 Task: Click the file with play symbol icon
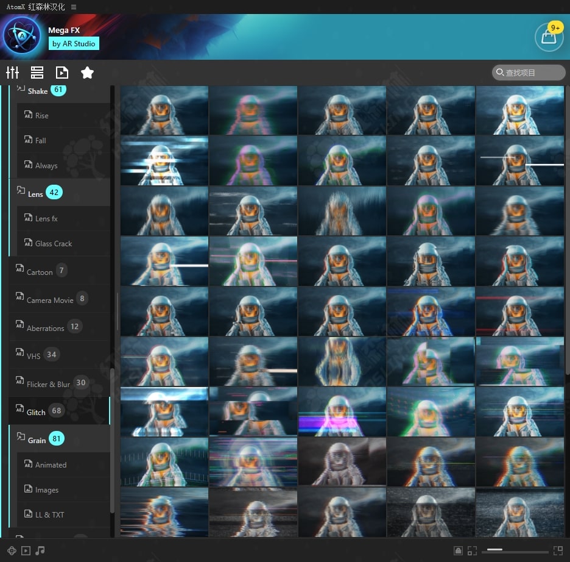pyautogui.click(x=62, y=73)
